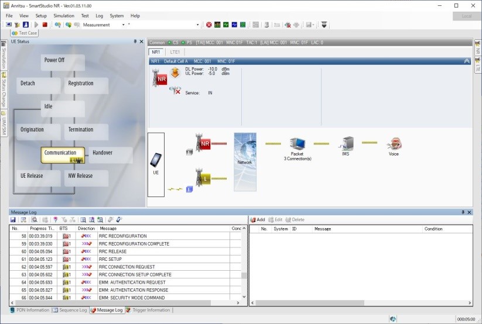
Task: Open the Simulation menu
Action: click(x=63, y=16)
